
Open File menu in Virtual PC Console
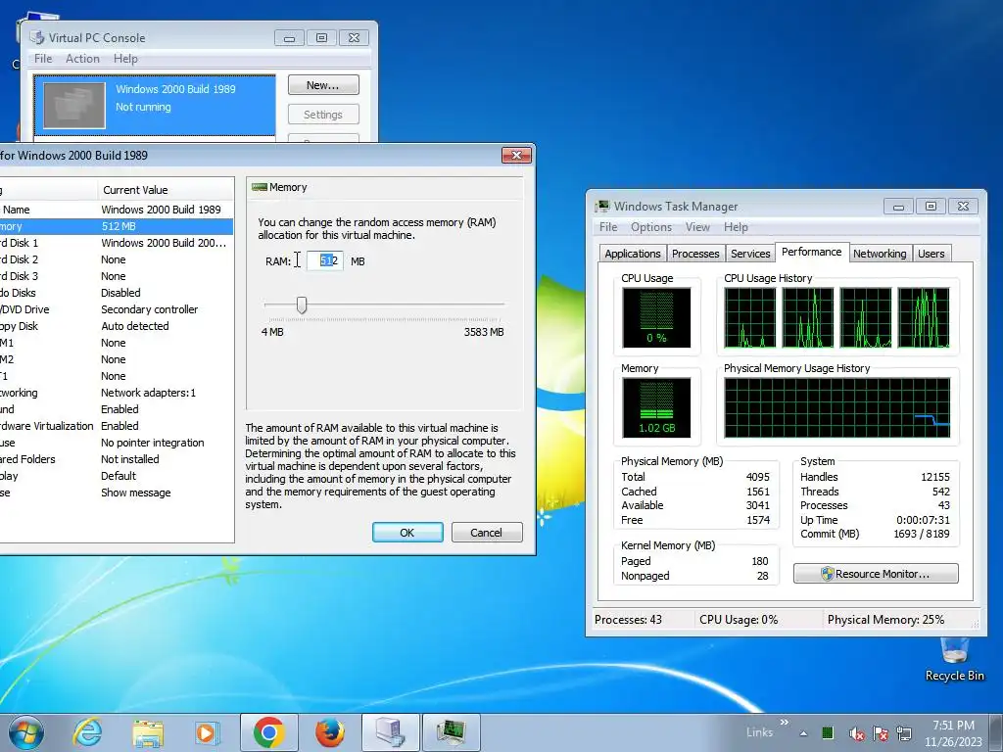pos(43,58)
